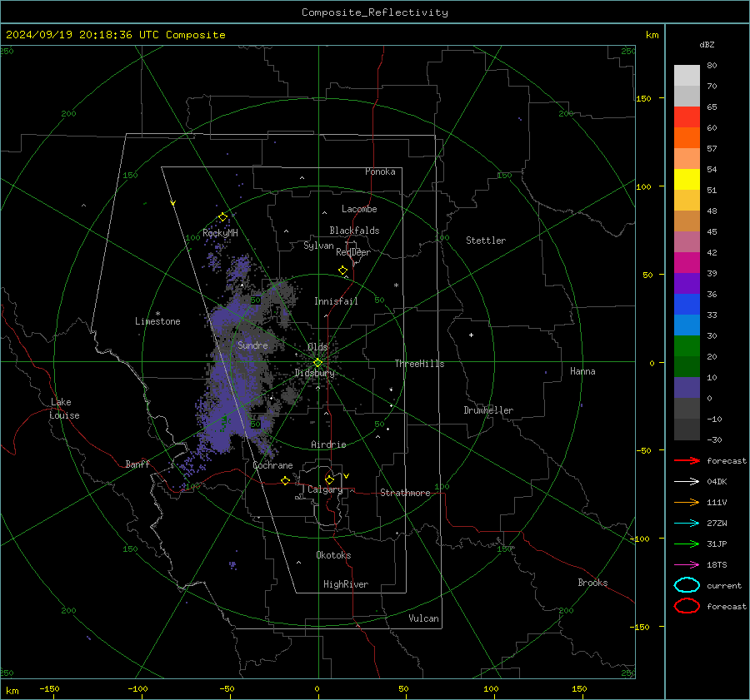
Task: Select the Lacombe label
Action: coord(359,209)
